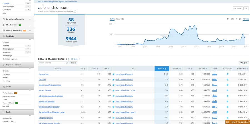This screenshot has width=250, height=124.
Task: Open trend chart for zion and zion
Action: (215, 74)
